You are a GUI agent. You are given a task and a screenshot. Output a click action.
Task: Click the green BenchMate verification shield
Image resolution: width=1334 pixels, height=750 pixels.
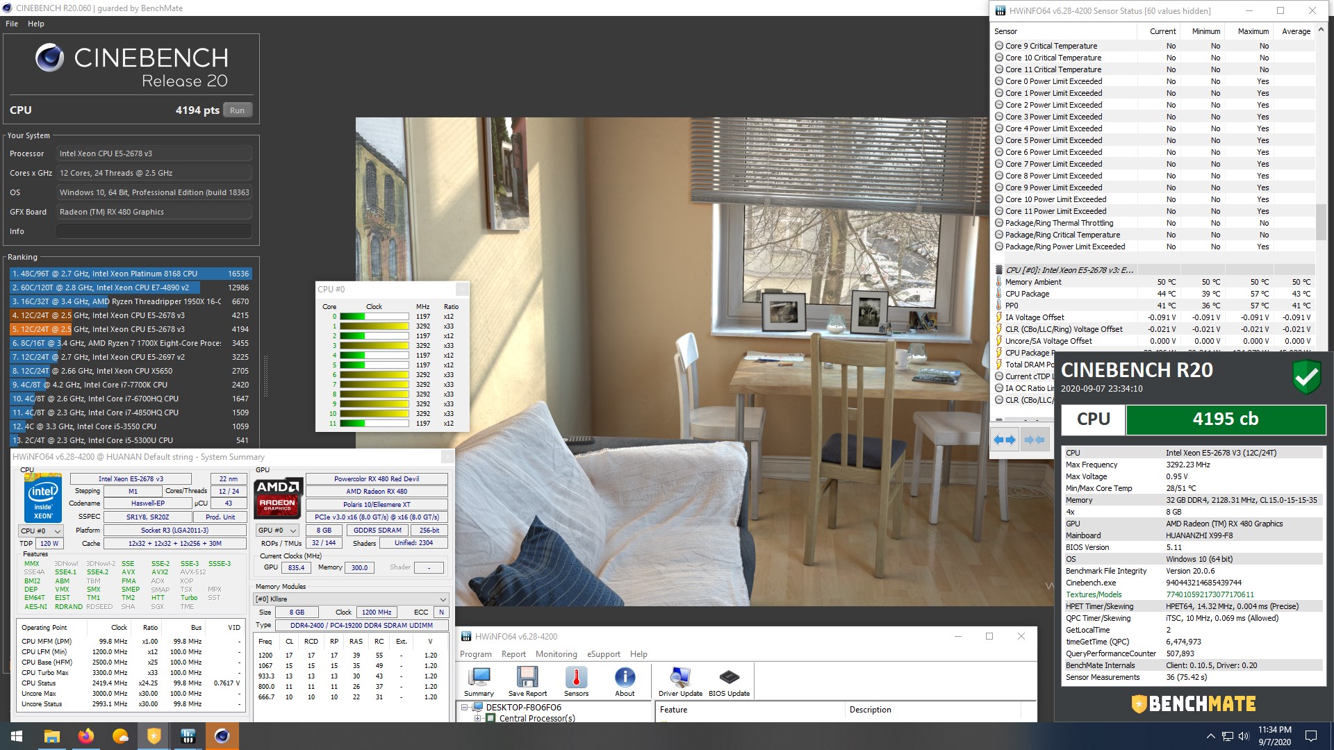(1307, 376)
